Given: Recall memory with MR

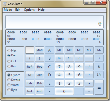Looking at the screenshot, I should click(x=69, y=50).
